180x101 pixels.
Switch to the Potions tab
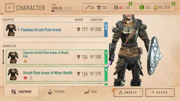[56, 92]
